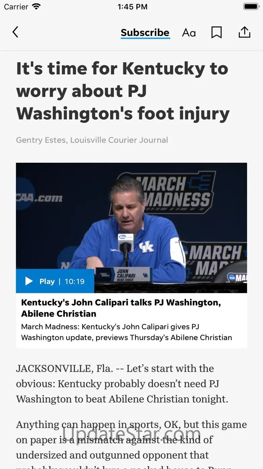The width and height of the screenshot is (263, 469).
Task: Click the Carrier label in status bar
Action: pyautogui.click(x=16, y=6)
